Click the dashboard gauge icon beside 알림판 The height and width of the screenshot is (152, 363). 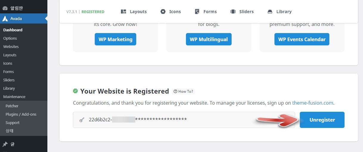click(x=5, y=8)
